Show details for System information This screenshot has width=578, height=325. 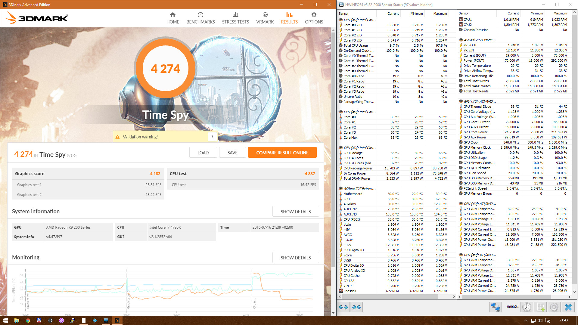pyautogui.click(x=296, y=212)
